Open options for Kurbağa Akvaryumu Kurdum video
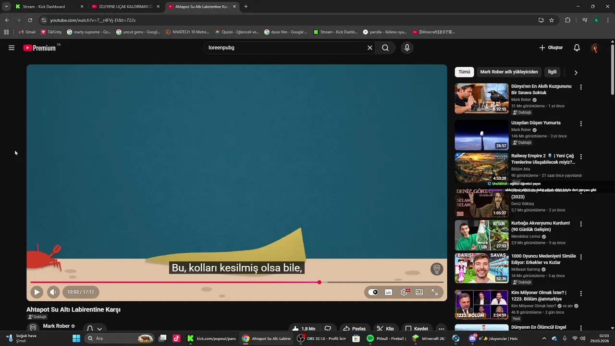615x346 pixels. coord(581,224)
